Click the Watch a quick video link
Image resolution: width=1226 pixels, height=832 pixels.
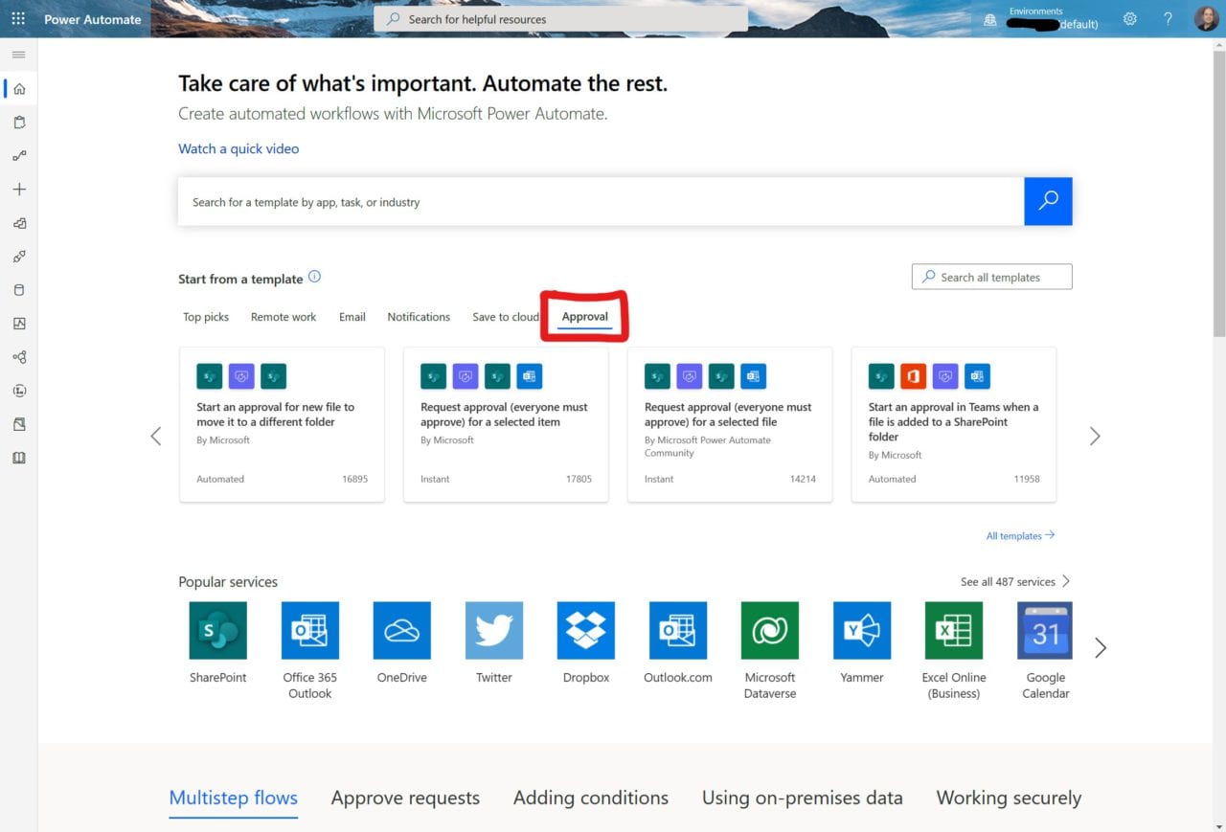pos(238,148)
